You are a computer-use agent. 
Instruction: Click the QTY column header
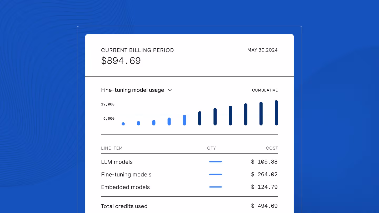211,148
